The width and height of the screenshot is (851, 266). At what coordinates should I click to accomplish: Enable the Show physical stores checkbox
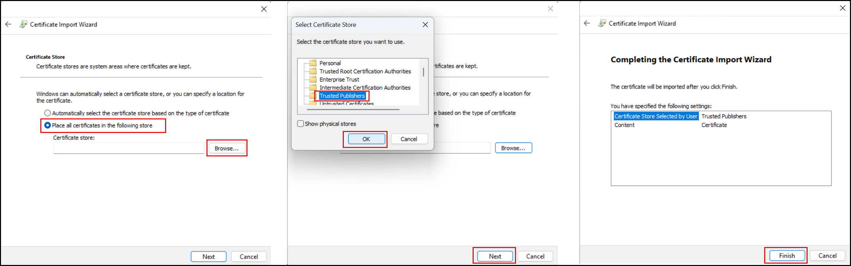[x=300, y=124]
